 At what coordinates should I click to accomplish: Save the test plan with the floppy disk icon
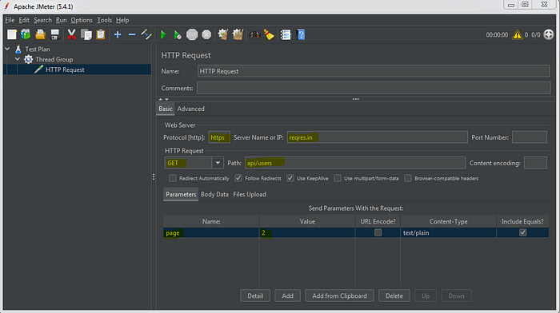54,34
